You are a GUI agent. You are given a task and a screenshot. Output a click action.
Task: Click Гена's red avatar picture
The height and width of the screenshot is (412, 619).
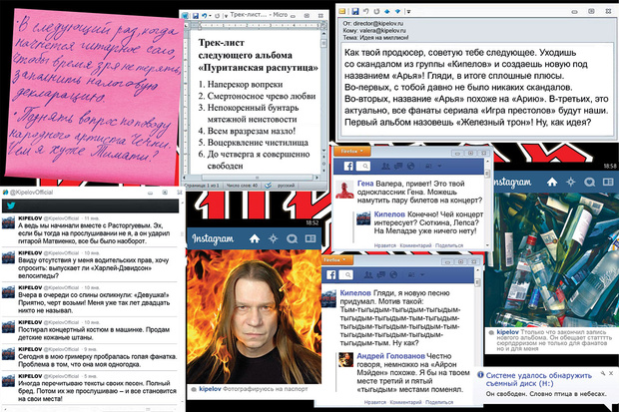click(344, 190)
